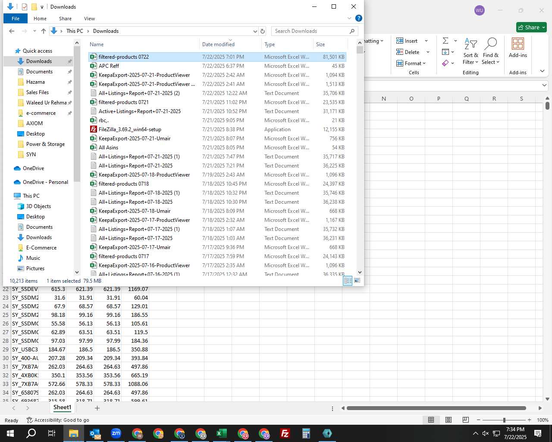Open the Explorer Help question mark icon
This screenshot has width=552, height=442.
click(x=358, y=18)
